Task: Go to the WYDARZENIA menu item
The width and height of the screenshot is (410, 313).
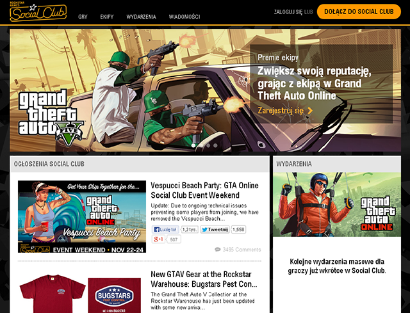Action: (141, 17)
